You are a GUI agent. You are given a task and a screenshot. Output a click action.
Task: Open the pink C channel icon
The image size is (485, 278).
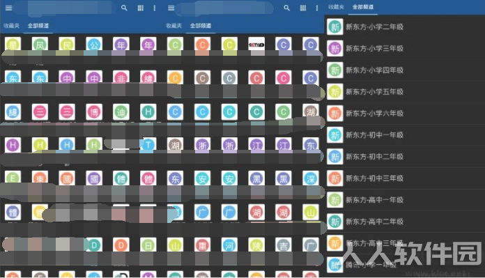284,78
